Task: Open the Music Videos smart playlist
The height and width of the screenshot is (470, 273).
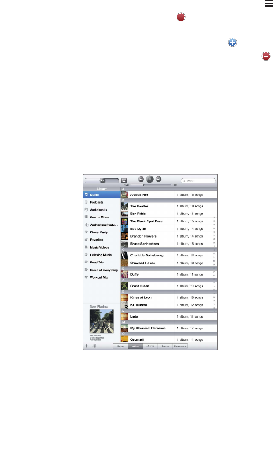Action: pyautogui.click(x=102, y=247)
